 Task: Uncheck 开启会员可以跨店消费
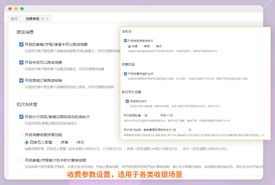pyautogui.click(x=21, y=62)
